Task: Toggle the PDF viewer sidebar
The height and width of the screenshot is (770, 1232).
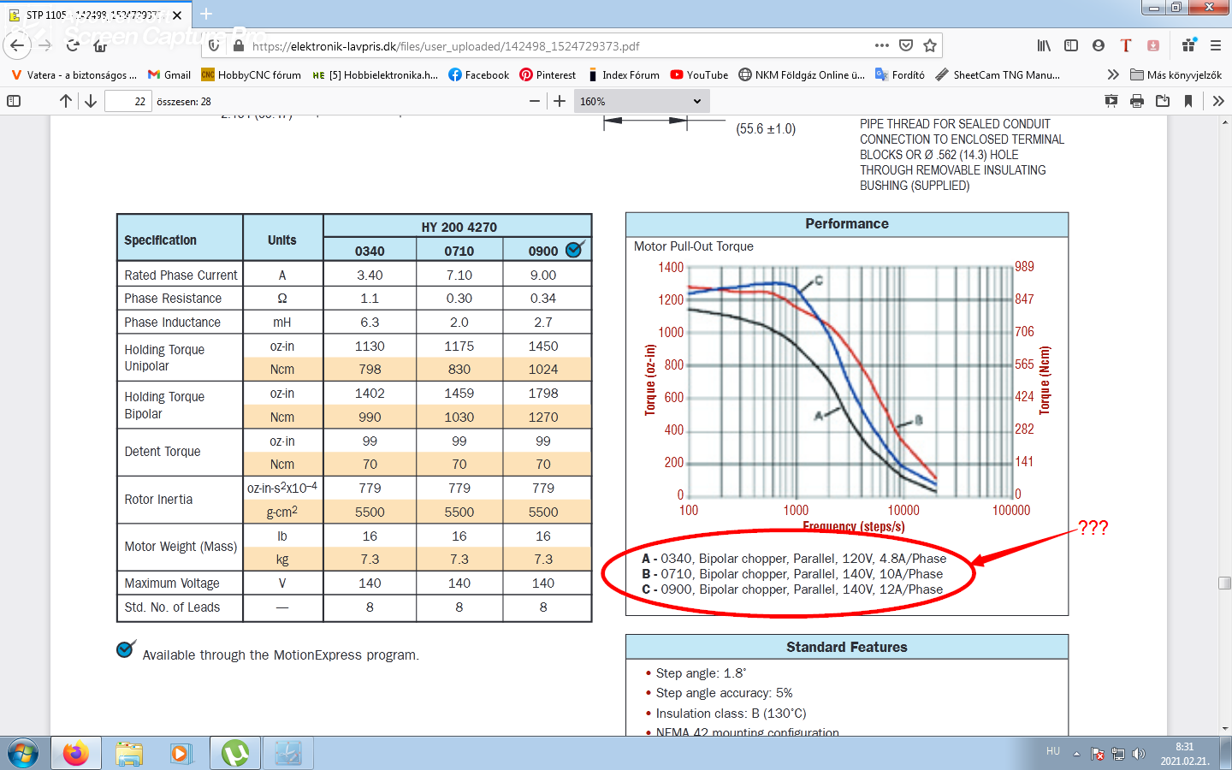Action: coord(14,101)
